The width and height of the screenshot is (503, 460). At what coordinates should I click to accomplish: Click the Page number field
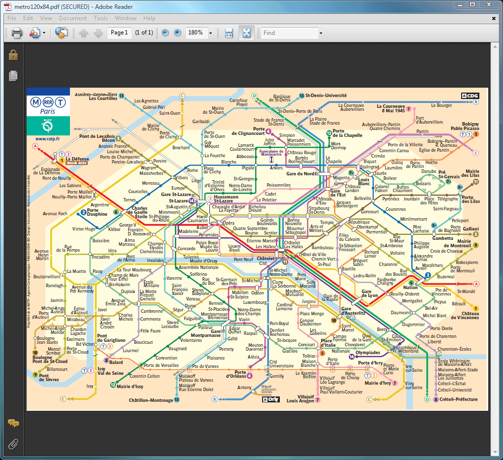119,33
